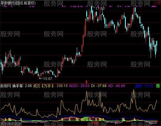Viewport: 161px width, 126px height.
Task: Click the red S signal marker below the chart
Action: point(87,82)
